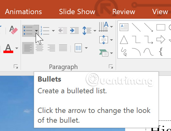Select the Arc shape
This screenshot has height=131, width=171.
click(x=136, y=52)
